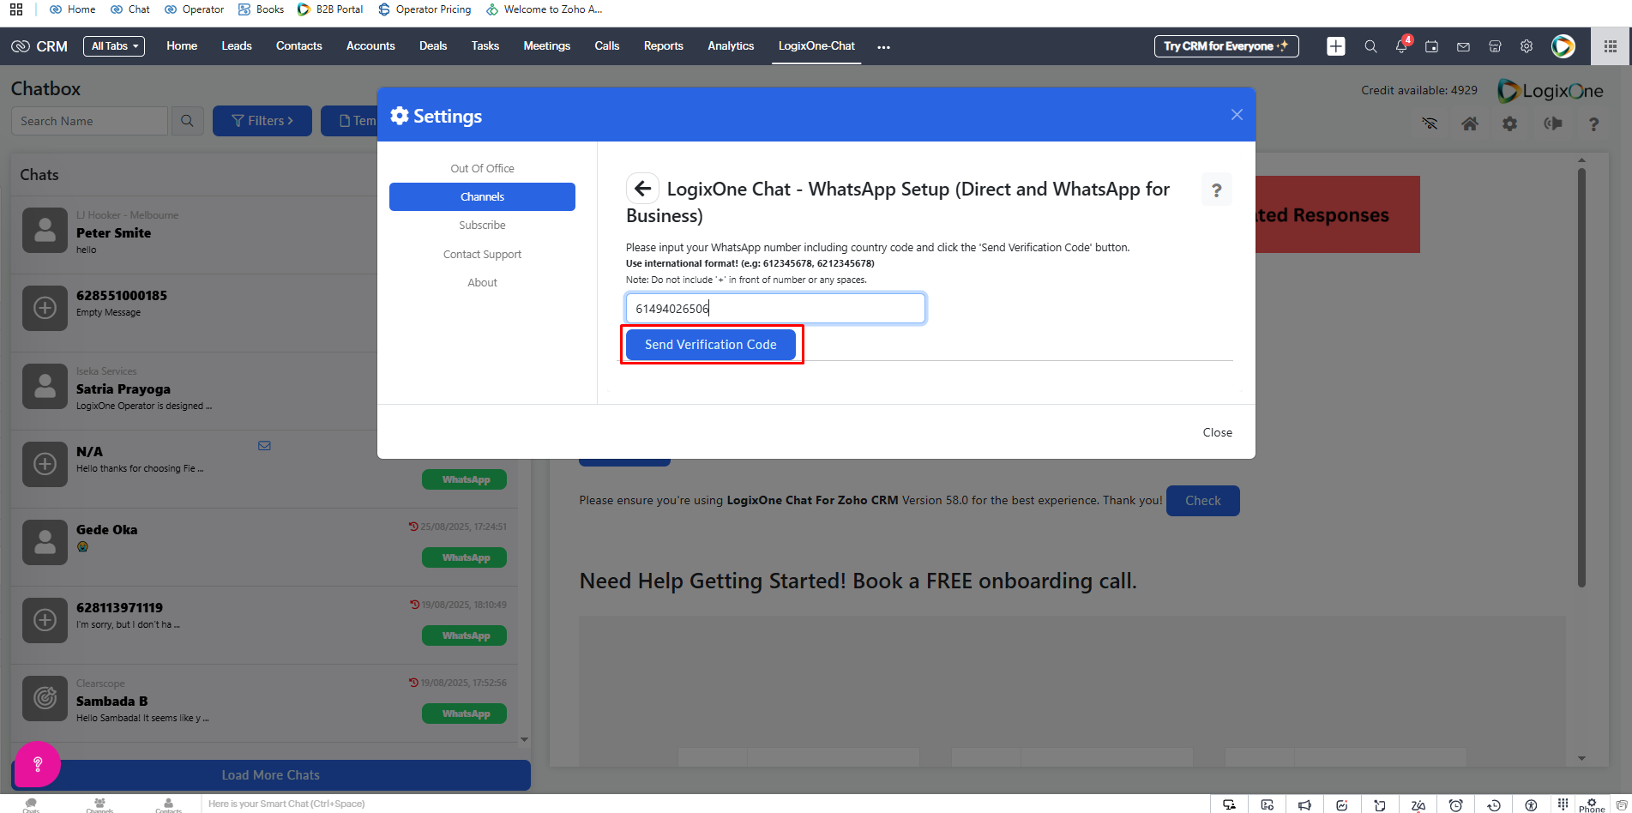1632x813 pixels.
Task: Select Out Of Office in Settings sidebar
Action: click(x=482, y=168)
